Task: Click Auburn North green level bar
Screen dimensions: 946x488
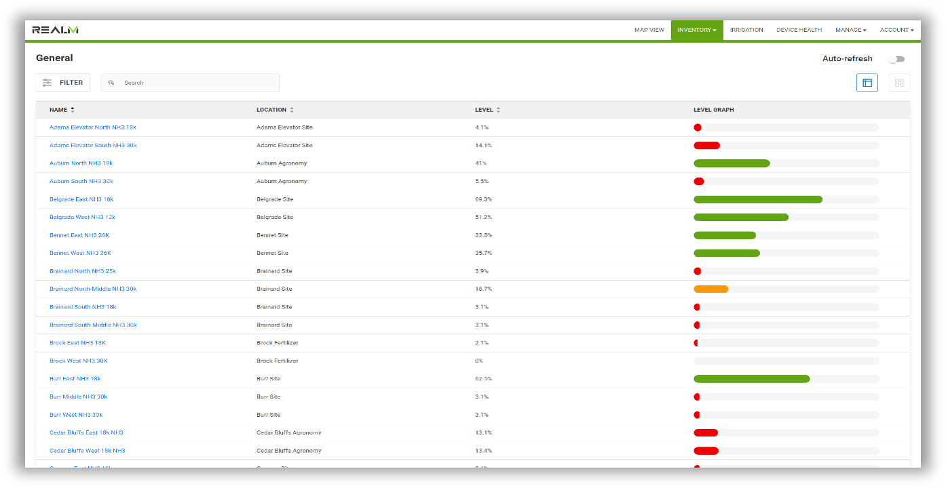Action: point(732,163)
